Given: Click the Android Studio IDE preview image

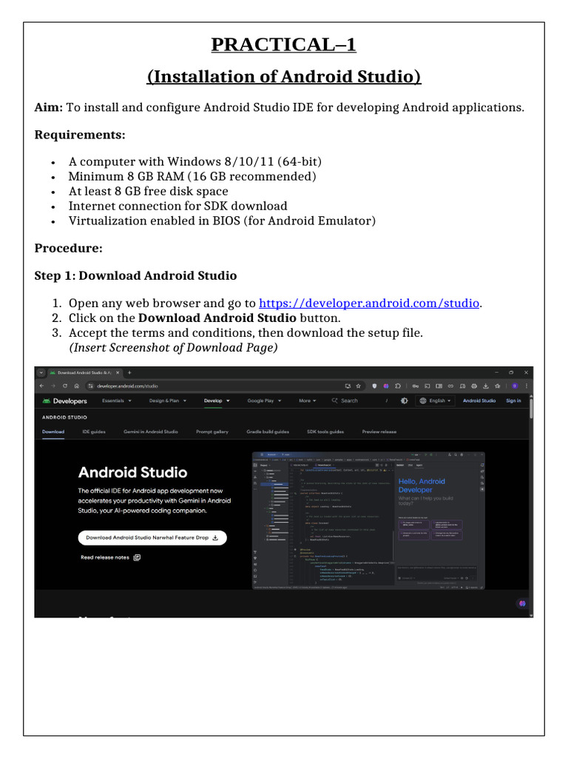Looking at the screenshot, I should click(x=368, y=520).
